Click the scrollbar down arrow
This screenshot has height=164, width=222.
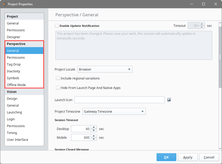click(220, 148)
